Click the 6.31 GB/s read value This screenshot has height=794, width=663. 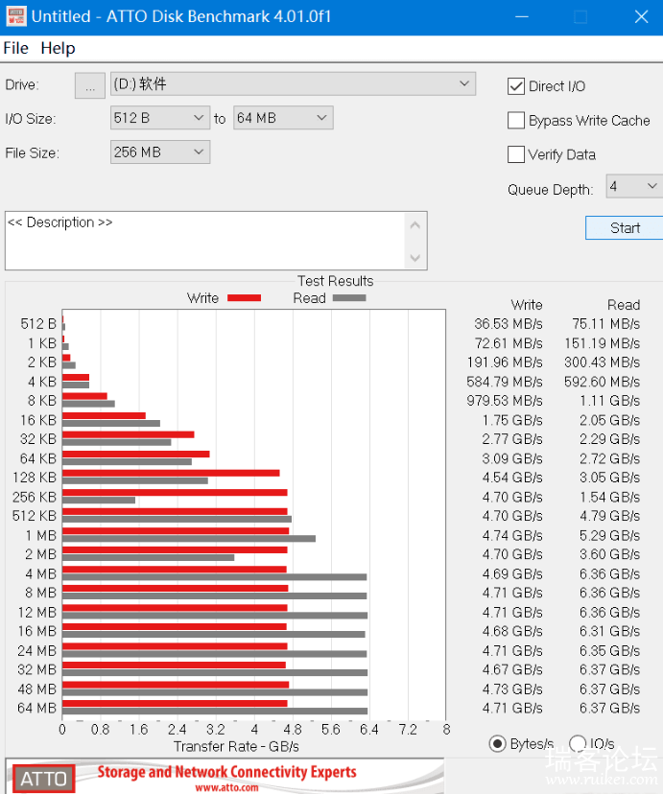pos(610,631)
